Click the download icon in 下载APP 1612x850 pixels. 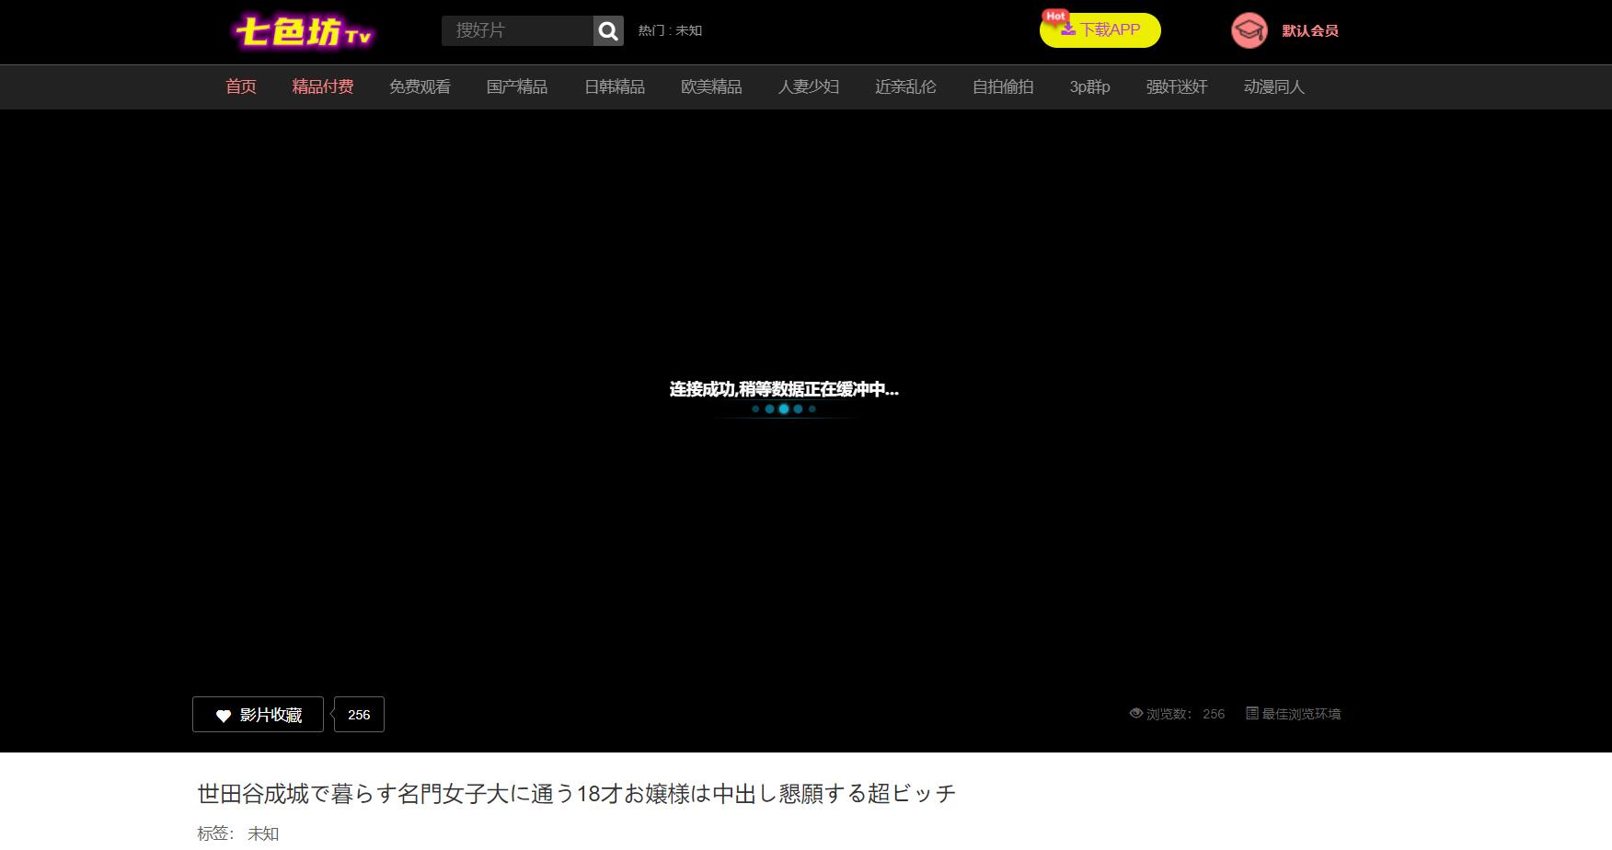click(x=1068, y=29)
